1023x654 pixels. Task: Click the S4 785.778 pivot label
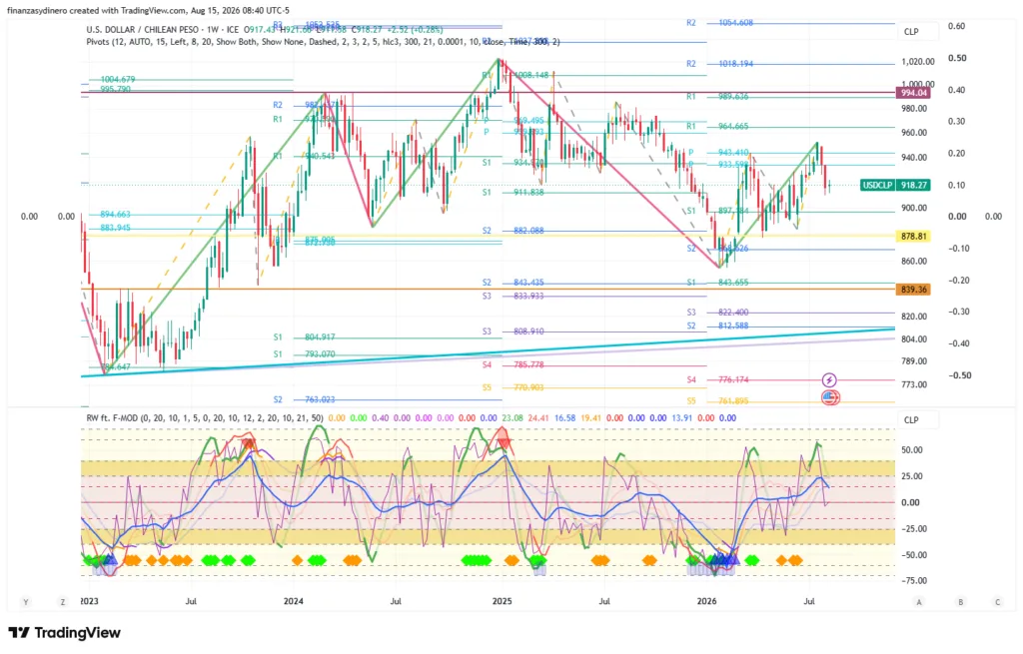coord(512,365)
